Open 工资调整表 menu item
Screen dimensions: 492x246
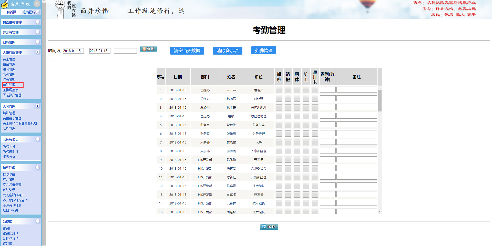click(11, 90)
